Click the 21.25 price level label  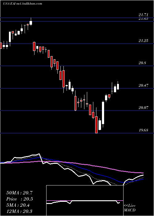coord(144,41)
